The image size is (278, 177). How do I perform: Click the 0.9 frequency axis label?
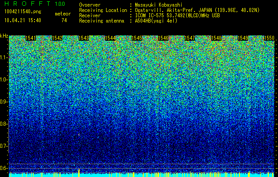click(4, 102)
